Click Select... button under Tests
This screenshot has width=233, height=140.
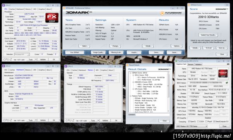tap(84, 46)
